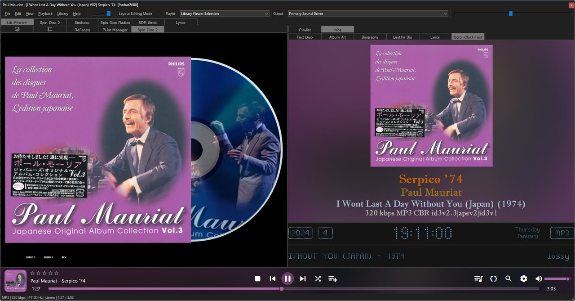
Task: Adjust the small toolbar slider near Help
Action: click(x=102, y=13)
